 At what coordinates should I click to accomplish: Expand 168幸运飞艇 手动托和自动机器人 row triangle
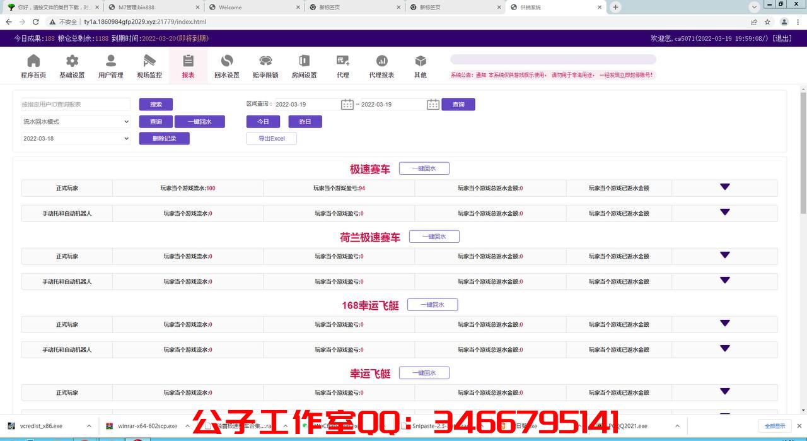click(725, 348)
